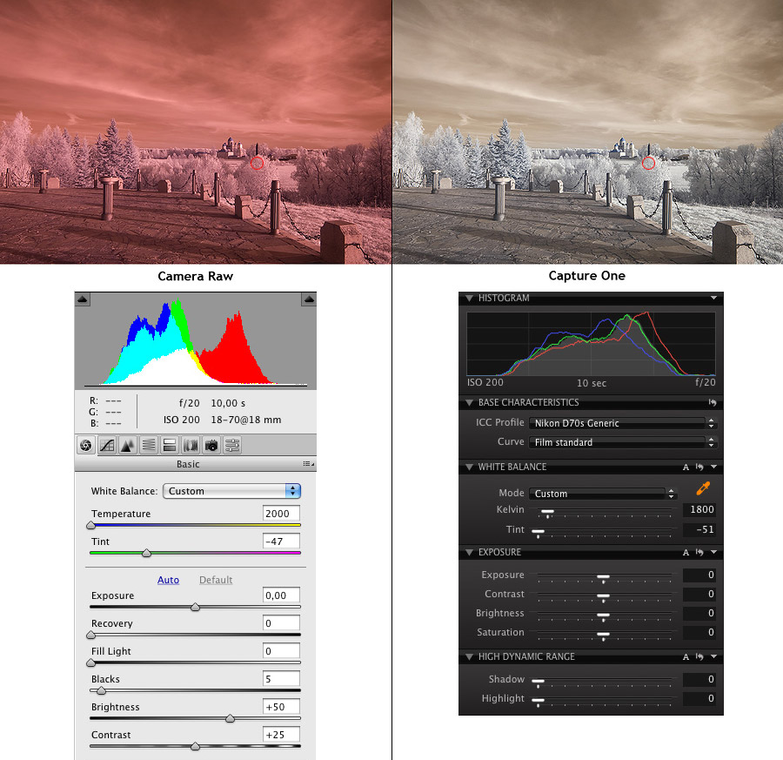This screenshot has width=783, height=760.
Task: Click the Capture One sepia preview image
Action: coord(588,132)
